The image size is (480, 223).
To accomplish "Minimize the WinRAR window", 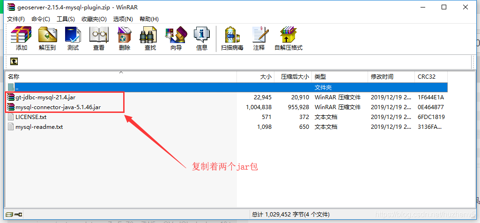I will click(x=423, y=7).
